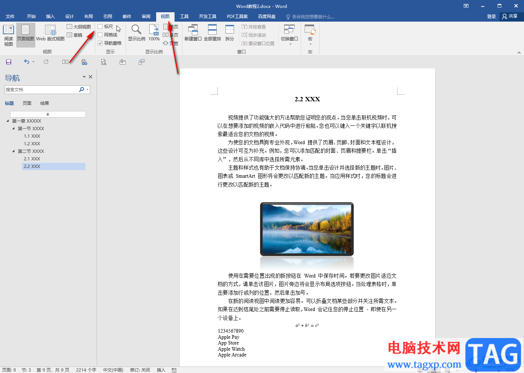This screenshot has width=524, height=373.
Task: Click the Save icon in quick toolbar
Action: pyautogui.click(x=9, y=62)
